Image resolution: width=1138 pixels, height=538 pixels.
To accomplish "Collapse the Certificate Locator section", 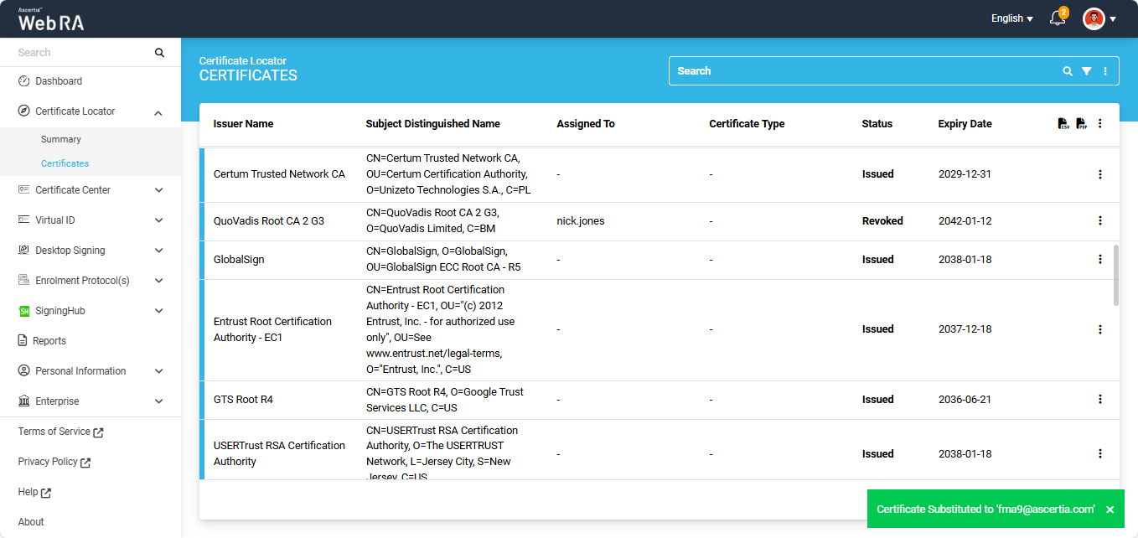I will click(x=159, y=111).
